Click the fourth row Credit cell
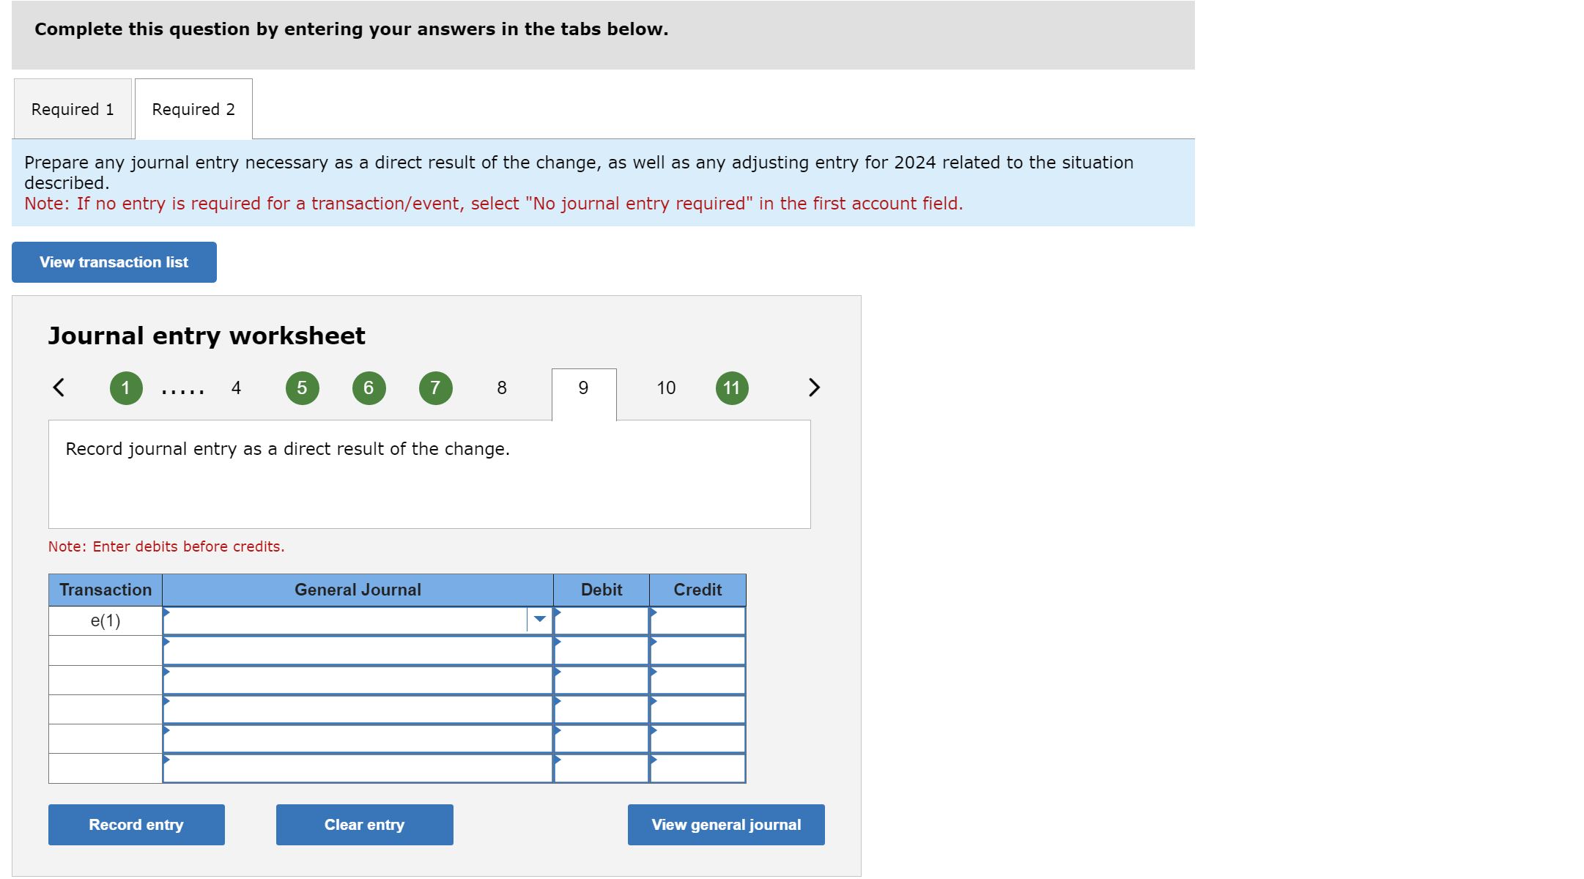1584x879 pixels. click(697, 709)
